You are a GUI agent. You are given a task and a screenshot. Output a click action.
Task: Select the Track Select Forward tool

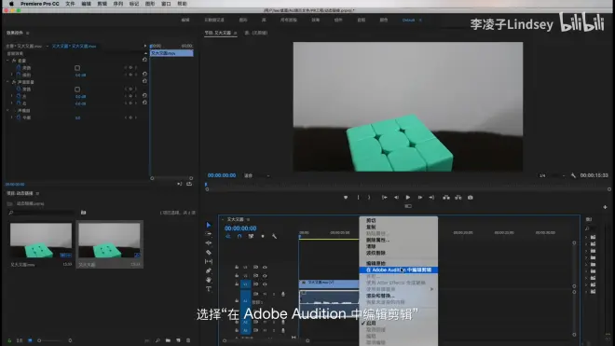click(x=209, y=234)
